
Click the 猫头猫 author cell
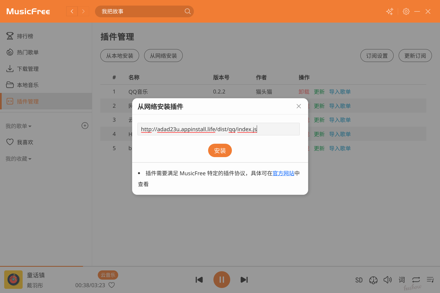(264, 92)
